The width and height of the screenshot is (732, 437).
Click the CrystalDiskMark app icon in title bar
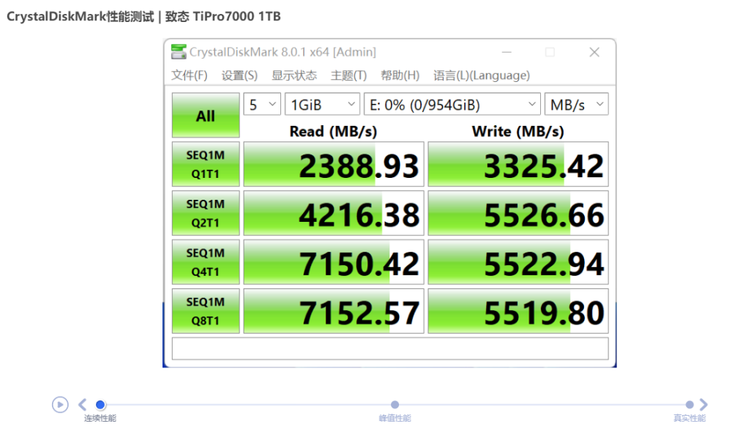tap(179, 52)
